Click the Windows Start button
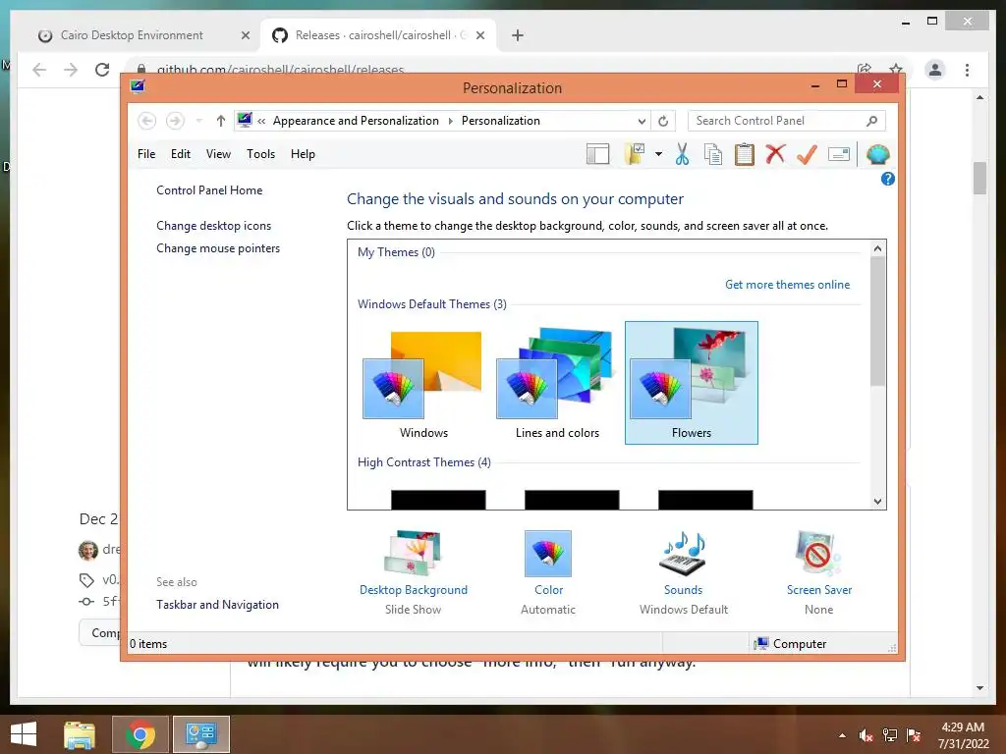Image resolution: width=1006 pixels, height=754 pixels. [x=24, y=734]
